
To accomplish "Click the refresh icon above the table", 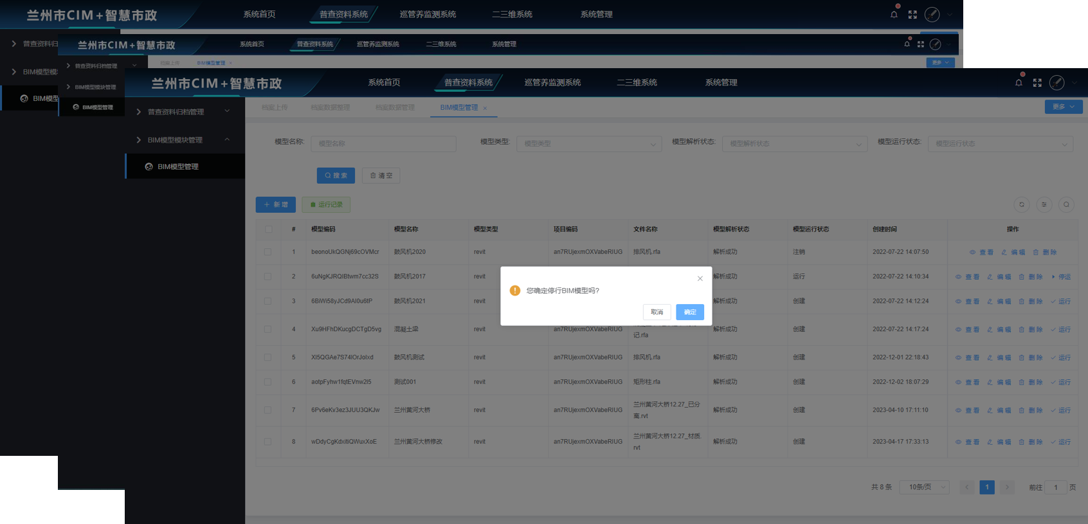I will tap(1021, 204).
